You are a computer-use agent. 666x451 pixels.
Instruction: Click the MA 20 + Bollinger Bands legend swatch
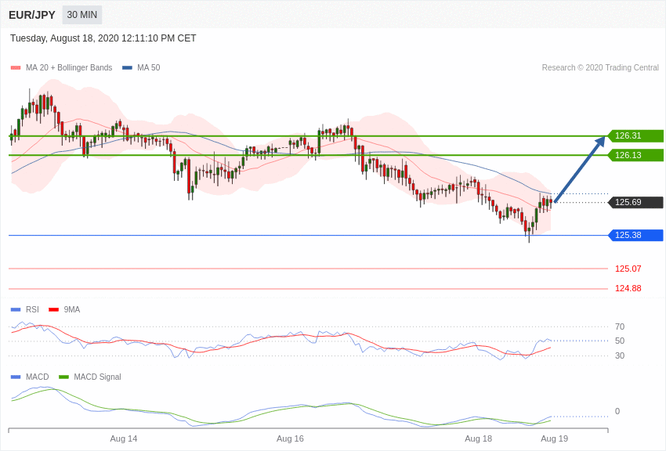tap(16, 67)
